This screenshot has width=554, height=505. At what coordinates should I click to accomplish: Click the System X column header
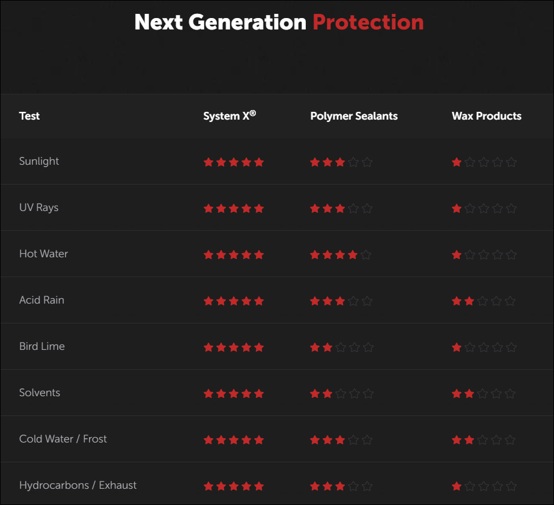click(x=230, y=116)
